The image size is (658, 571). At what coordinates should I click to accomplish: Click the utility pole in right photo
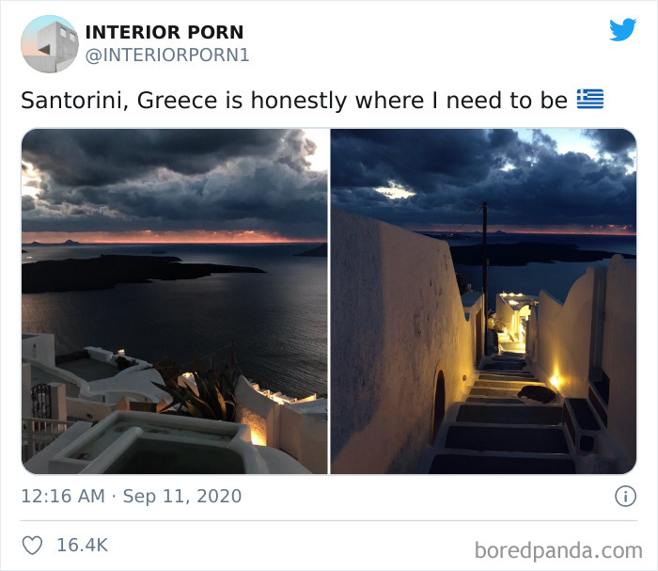(x=485, y=278)
